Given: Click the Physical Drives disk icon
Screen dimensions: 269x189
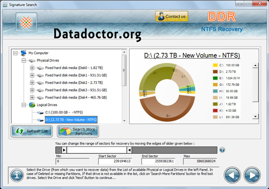Looking at the screenshot, I should click(x=32, y=60).
